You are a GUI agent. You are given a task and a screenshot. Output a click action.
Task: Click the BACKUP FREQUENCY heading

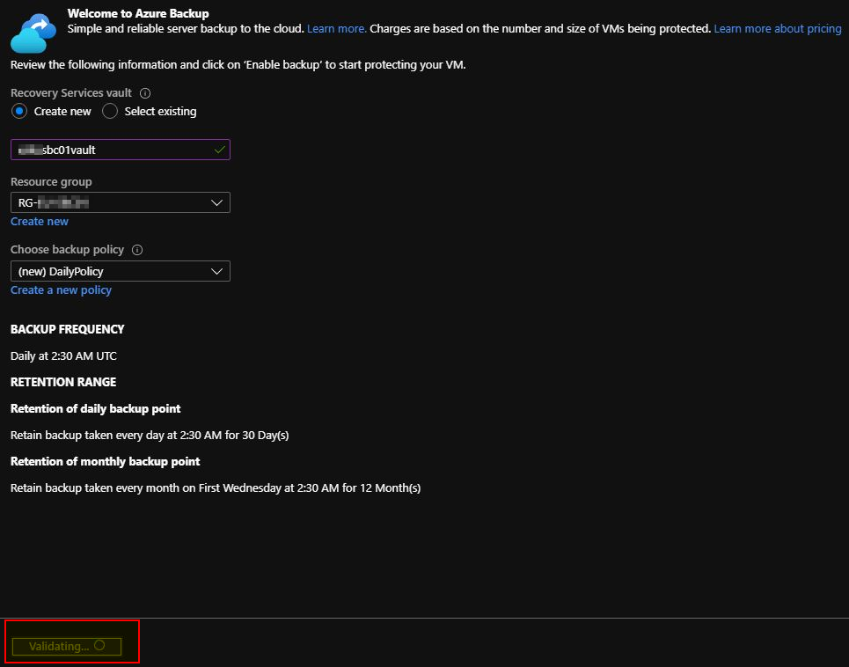coord(68,329)
